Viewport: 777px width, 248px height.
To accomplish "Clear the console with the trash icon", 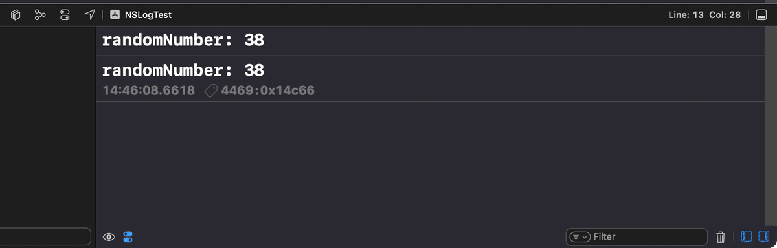I will [721, 237].
